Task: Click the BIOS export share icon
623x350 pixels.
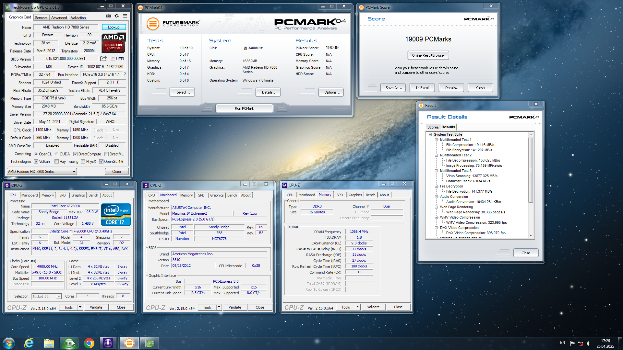Action: [x=103, y=59]
